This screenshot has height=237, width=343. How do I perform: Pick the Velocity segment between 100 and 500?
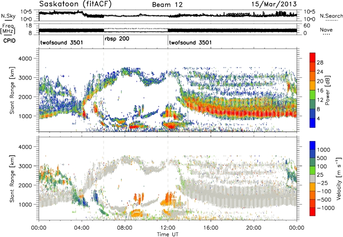[x=313, y=162]
